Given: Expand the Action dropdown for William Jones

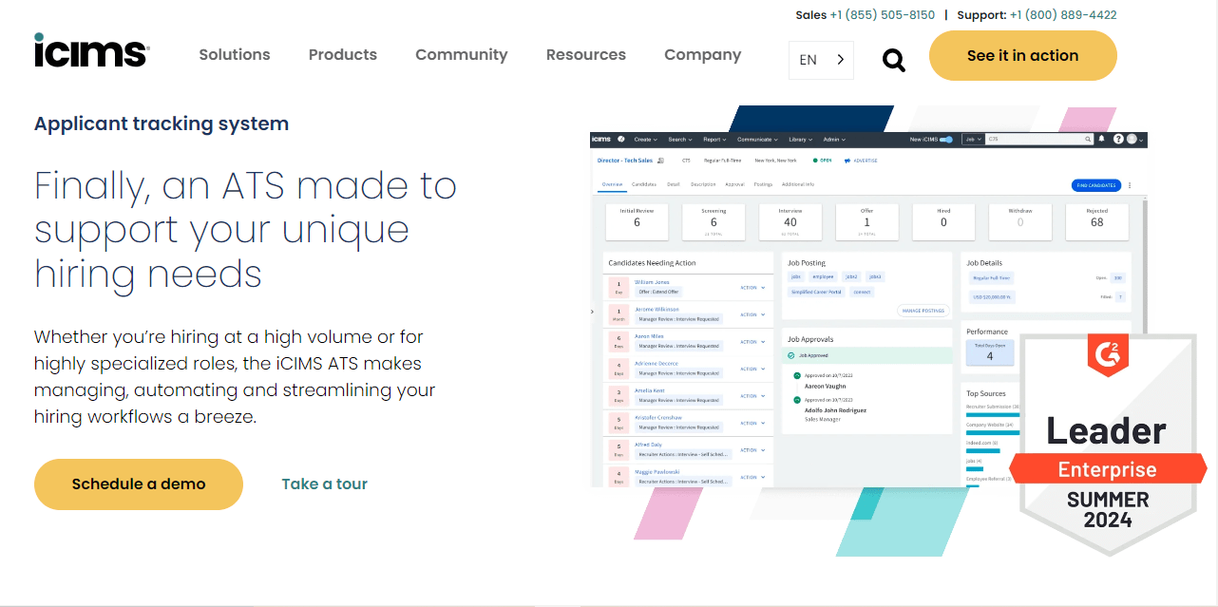Looking at the screenshot, I should 752,288.
